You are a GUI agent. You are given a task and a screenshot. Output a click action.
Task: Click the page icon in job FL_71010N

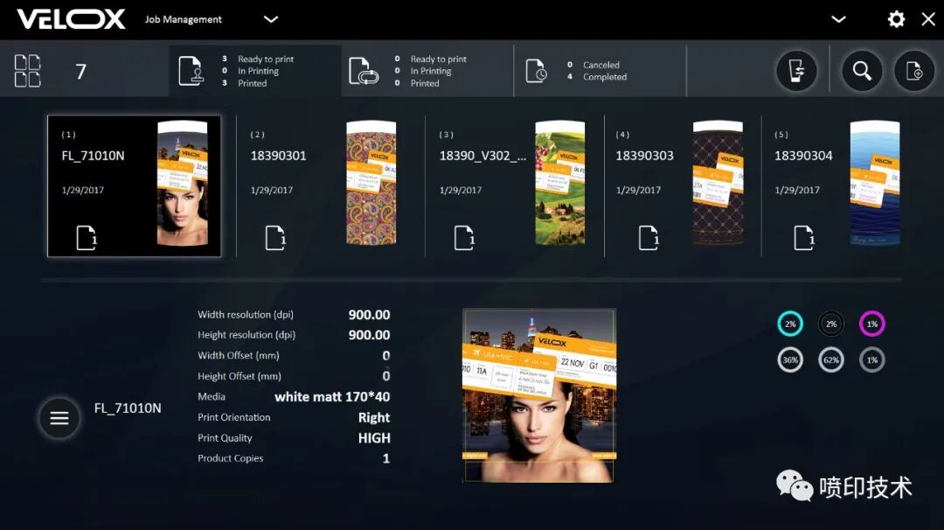tap(87, 238)
